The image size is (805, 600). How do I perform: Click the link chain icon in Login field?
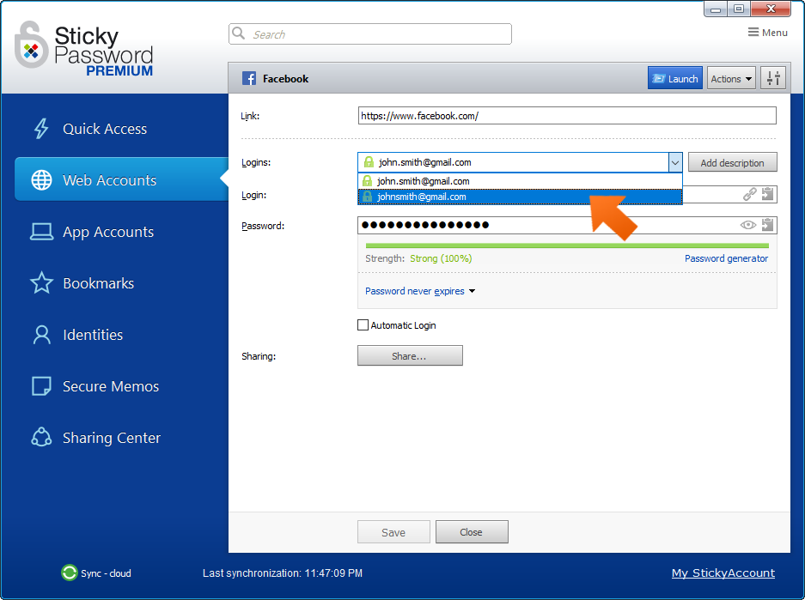[x=749, y=194]
